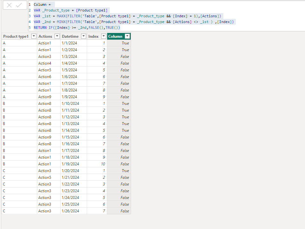This screenshot has width=305, height=229.
Task: Select Product type B cell for 1/12/2024
Action: [19, 117]
